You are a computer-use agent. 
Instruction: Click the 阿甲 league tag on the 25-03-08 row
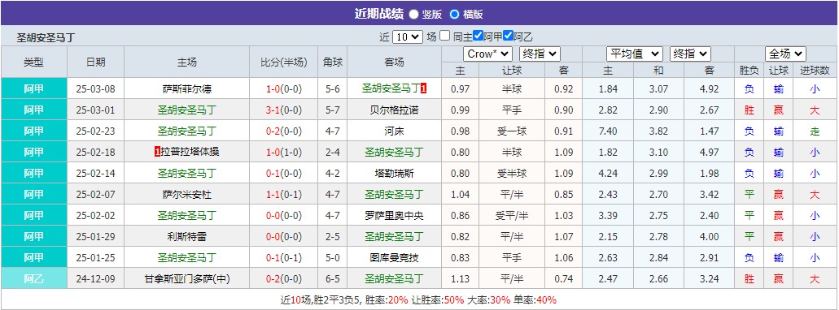click(33, 89)
